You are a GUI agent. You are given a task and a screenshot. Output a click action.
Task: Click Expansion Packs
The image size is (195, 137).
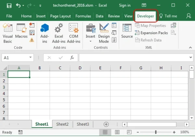tap(151, 33)
